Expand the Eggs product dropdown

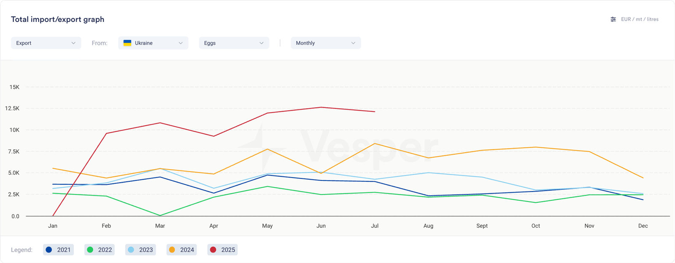234,43
